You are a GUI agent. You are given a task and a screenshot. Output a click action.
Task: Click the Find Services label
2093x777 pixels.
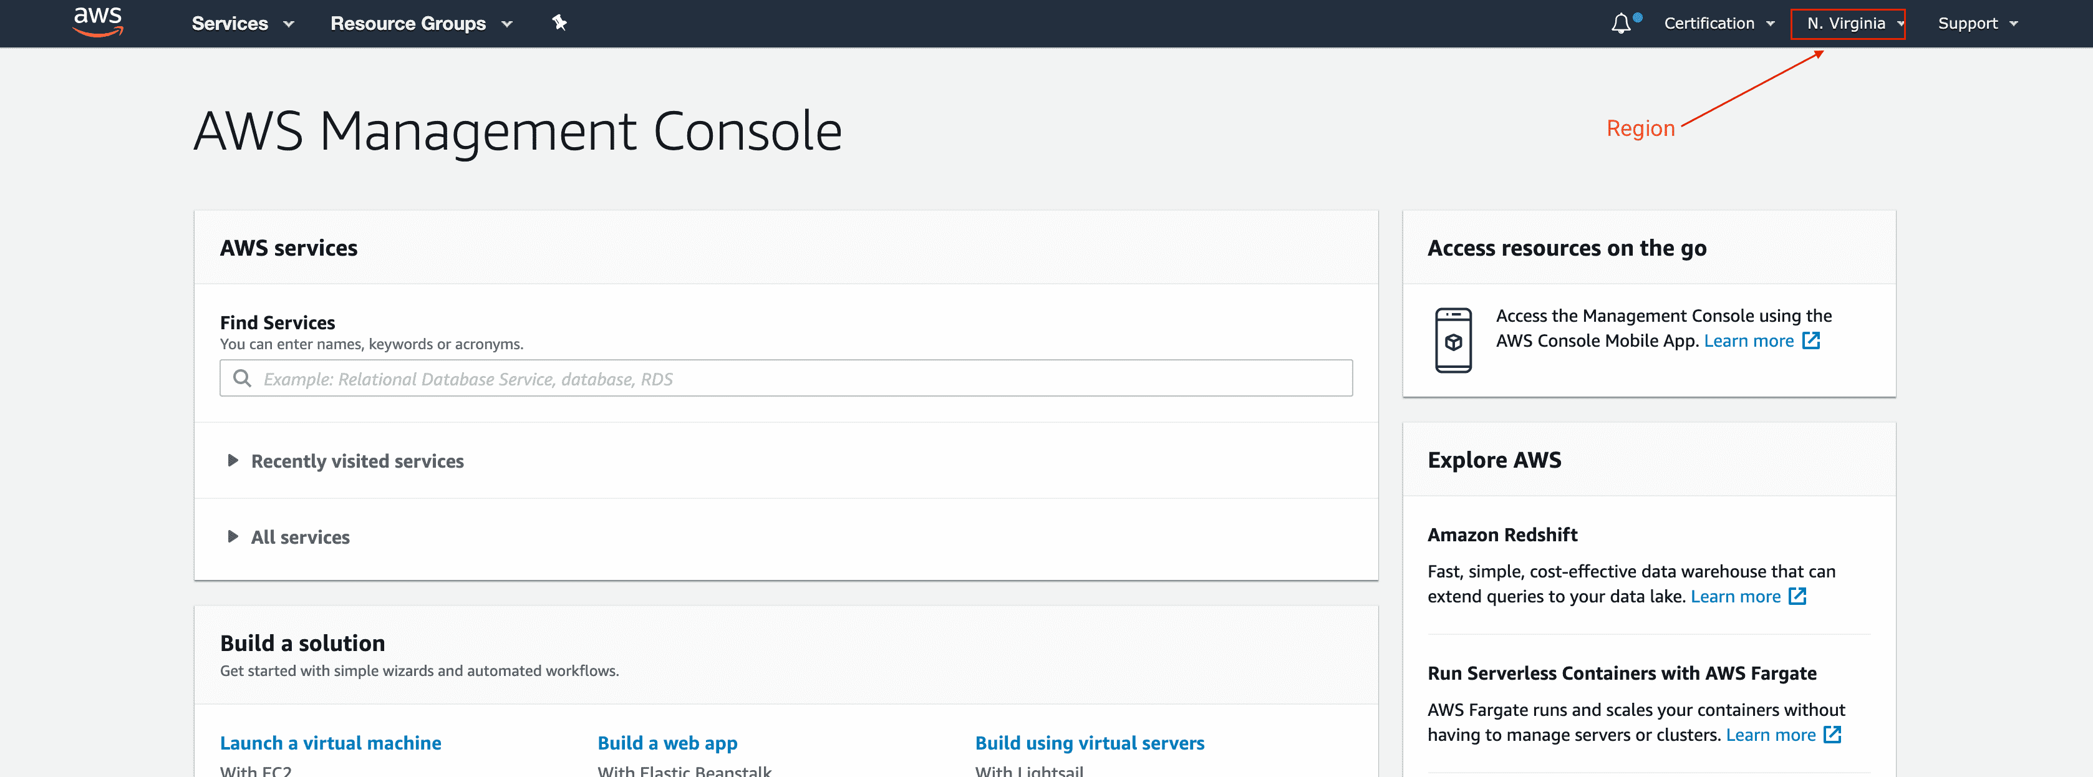coord(277,322)
